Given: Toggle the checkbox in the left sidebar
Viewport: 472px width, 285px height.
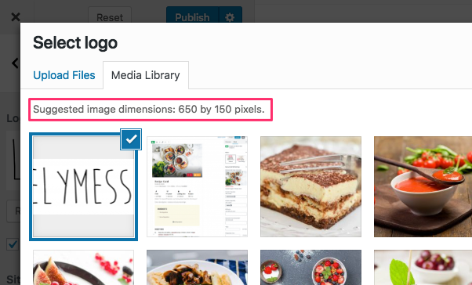Looking at the screenshot, I should point(13,244).
